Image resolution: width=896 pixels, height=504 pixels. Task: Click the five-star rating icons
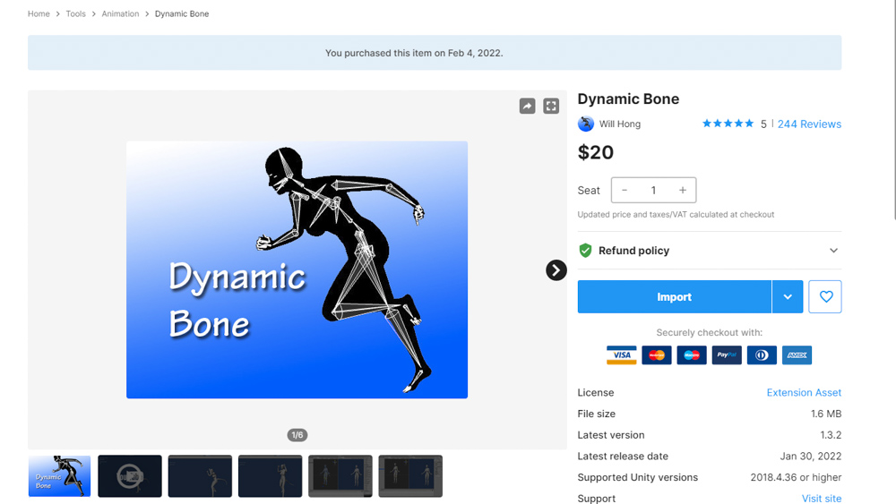click(728, 124)
